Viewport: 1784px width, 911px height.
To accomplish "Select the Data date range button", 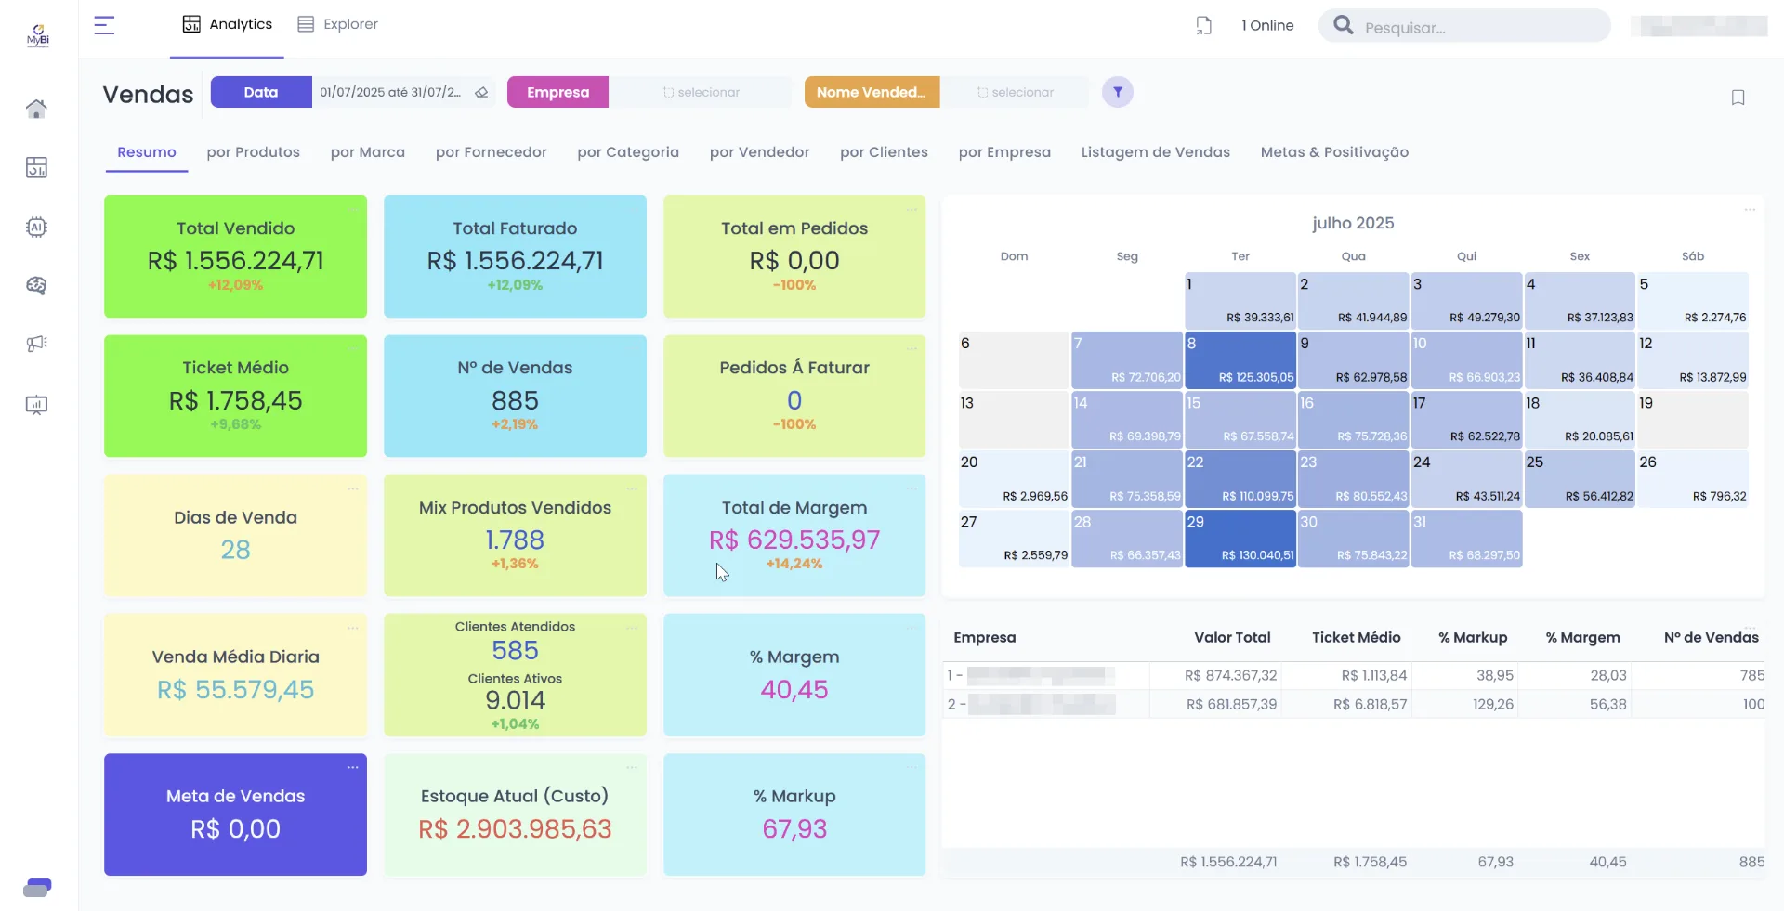I will click(x=261, y=92).
